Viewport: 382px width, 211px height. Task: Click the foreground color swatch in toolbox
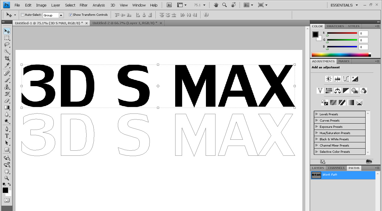click(5, 190)
